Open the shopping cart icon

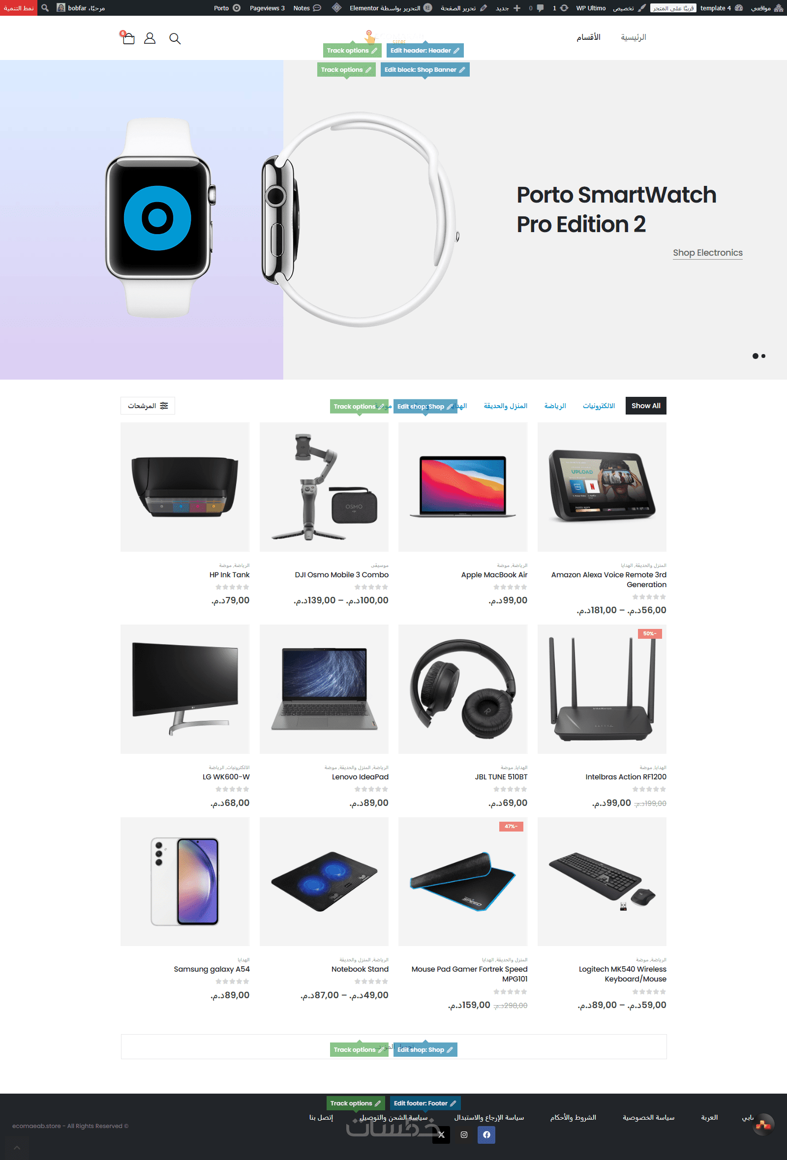[x=128, y=38]
